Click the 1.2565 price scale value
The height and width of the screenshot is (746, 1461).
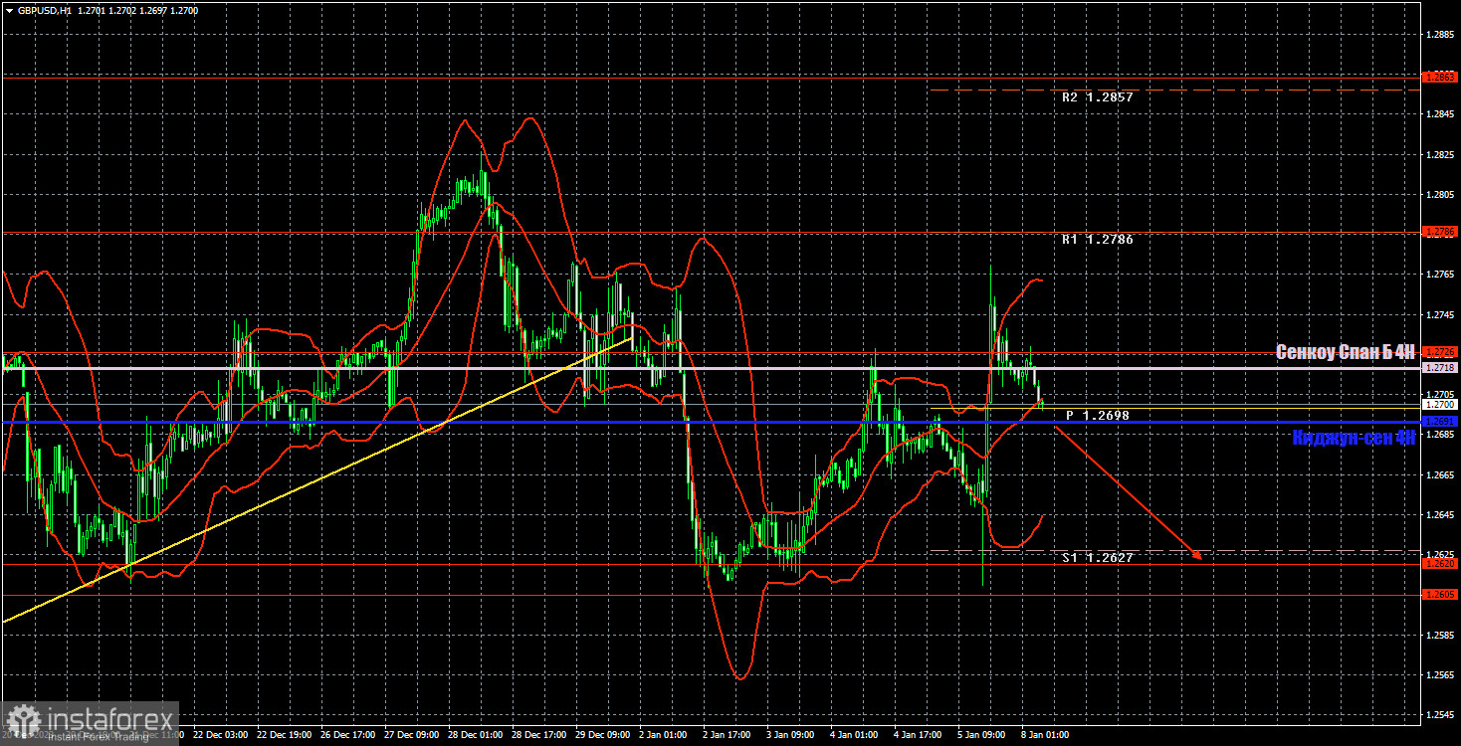click(1440, 675)
